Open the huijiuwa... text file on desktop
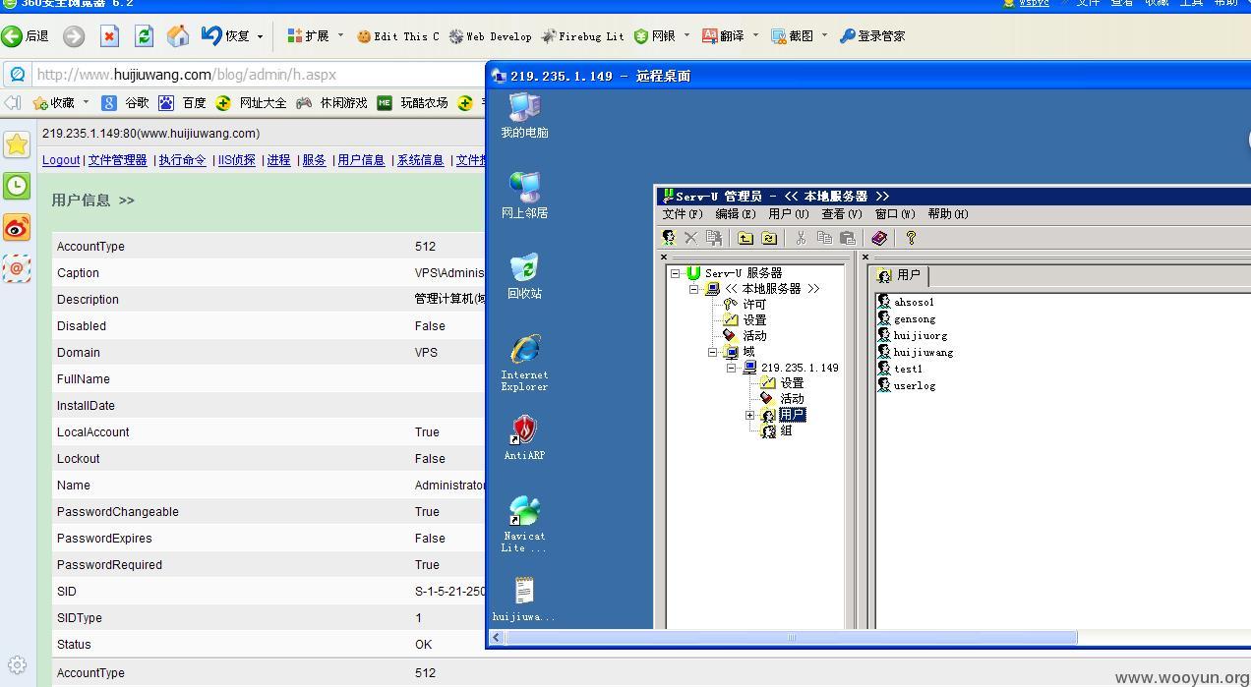 (x=524, y=600)
